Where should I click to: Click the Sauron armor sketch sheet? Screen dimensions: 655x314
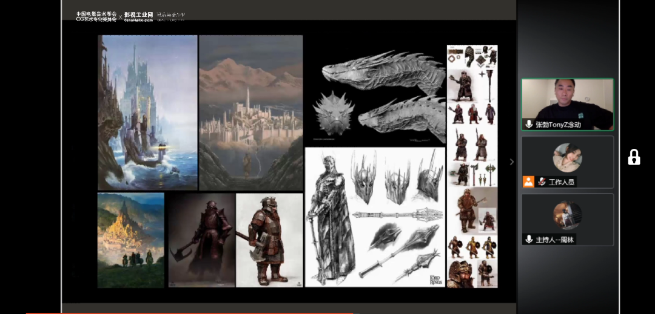375,217
